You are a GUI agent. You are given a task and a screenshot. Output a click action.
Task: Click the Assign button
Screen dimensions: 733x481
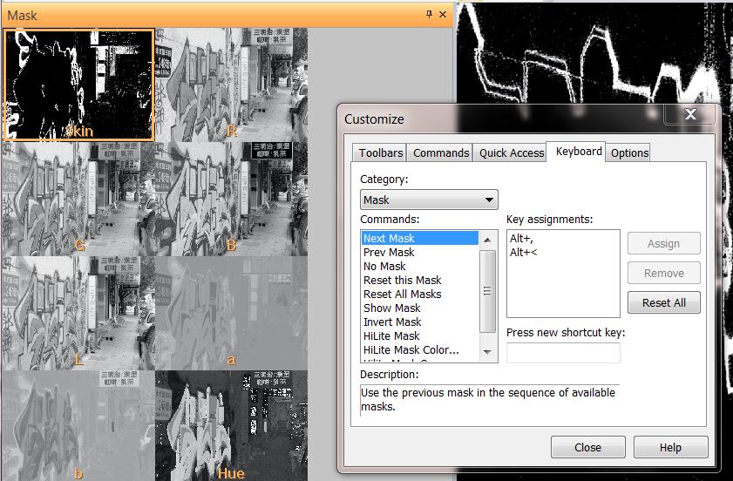[664, 243]
